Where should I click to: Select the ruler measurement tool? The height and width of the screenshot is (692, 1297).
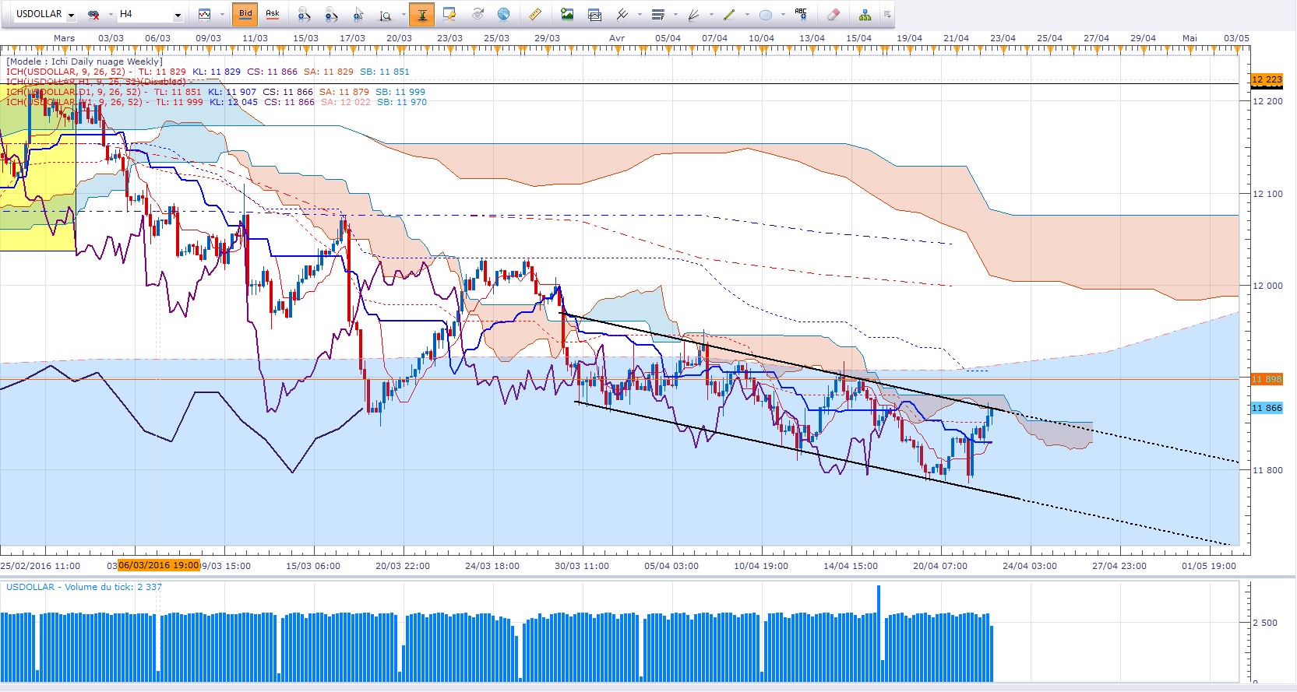(x=535, y=14)
